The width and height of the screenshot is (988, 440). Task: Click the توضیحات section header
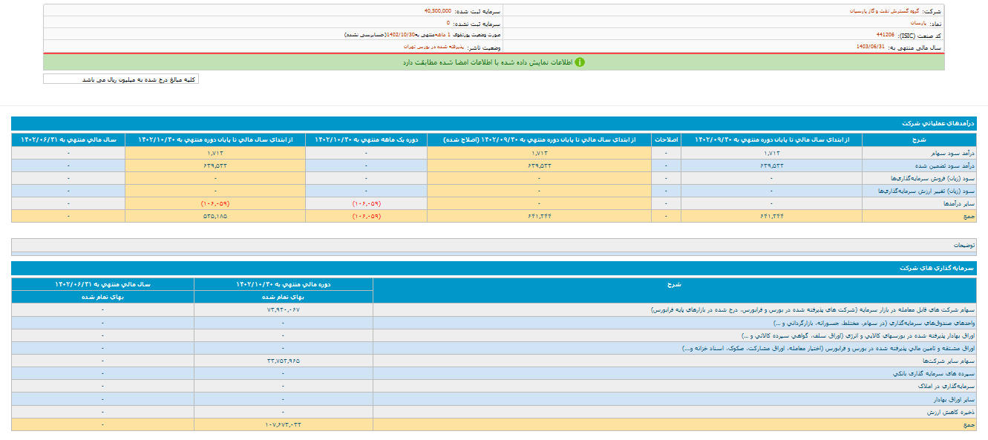pyautogui.click(x=964, y=245)
